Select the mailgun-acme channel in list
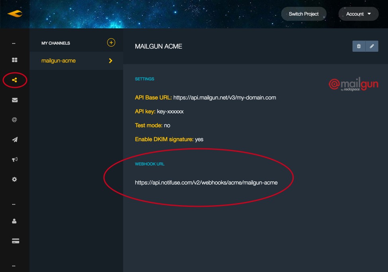The height and width of the screenshot is (272, 388). [76, 61]
